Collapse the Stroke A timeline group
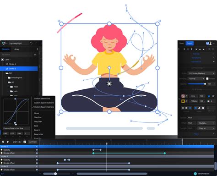 pos(37,157)
